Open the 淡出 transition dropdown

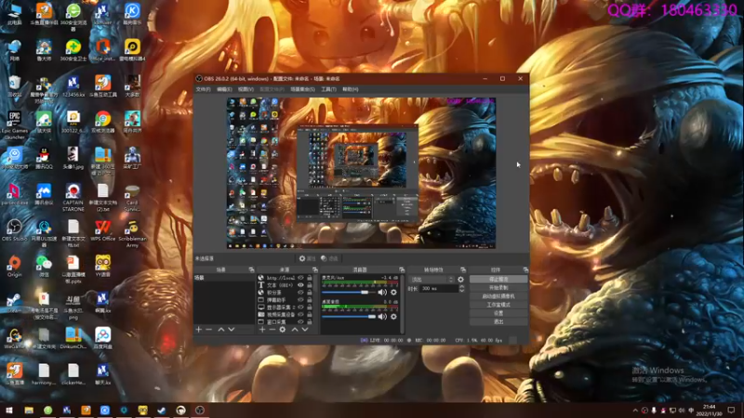click(x=432, y=280)
